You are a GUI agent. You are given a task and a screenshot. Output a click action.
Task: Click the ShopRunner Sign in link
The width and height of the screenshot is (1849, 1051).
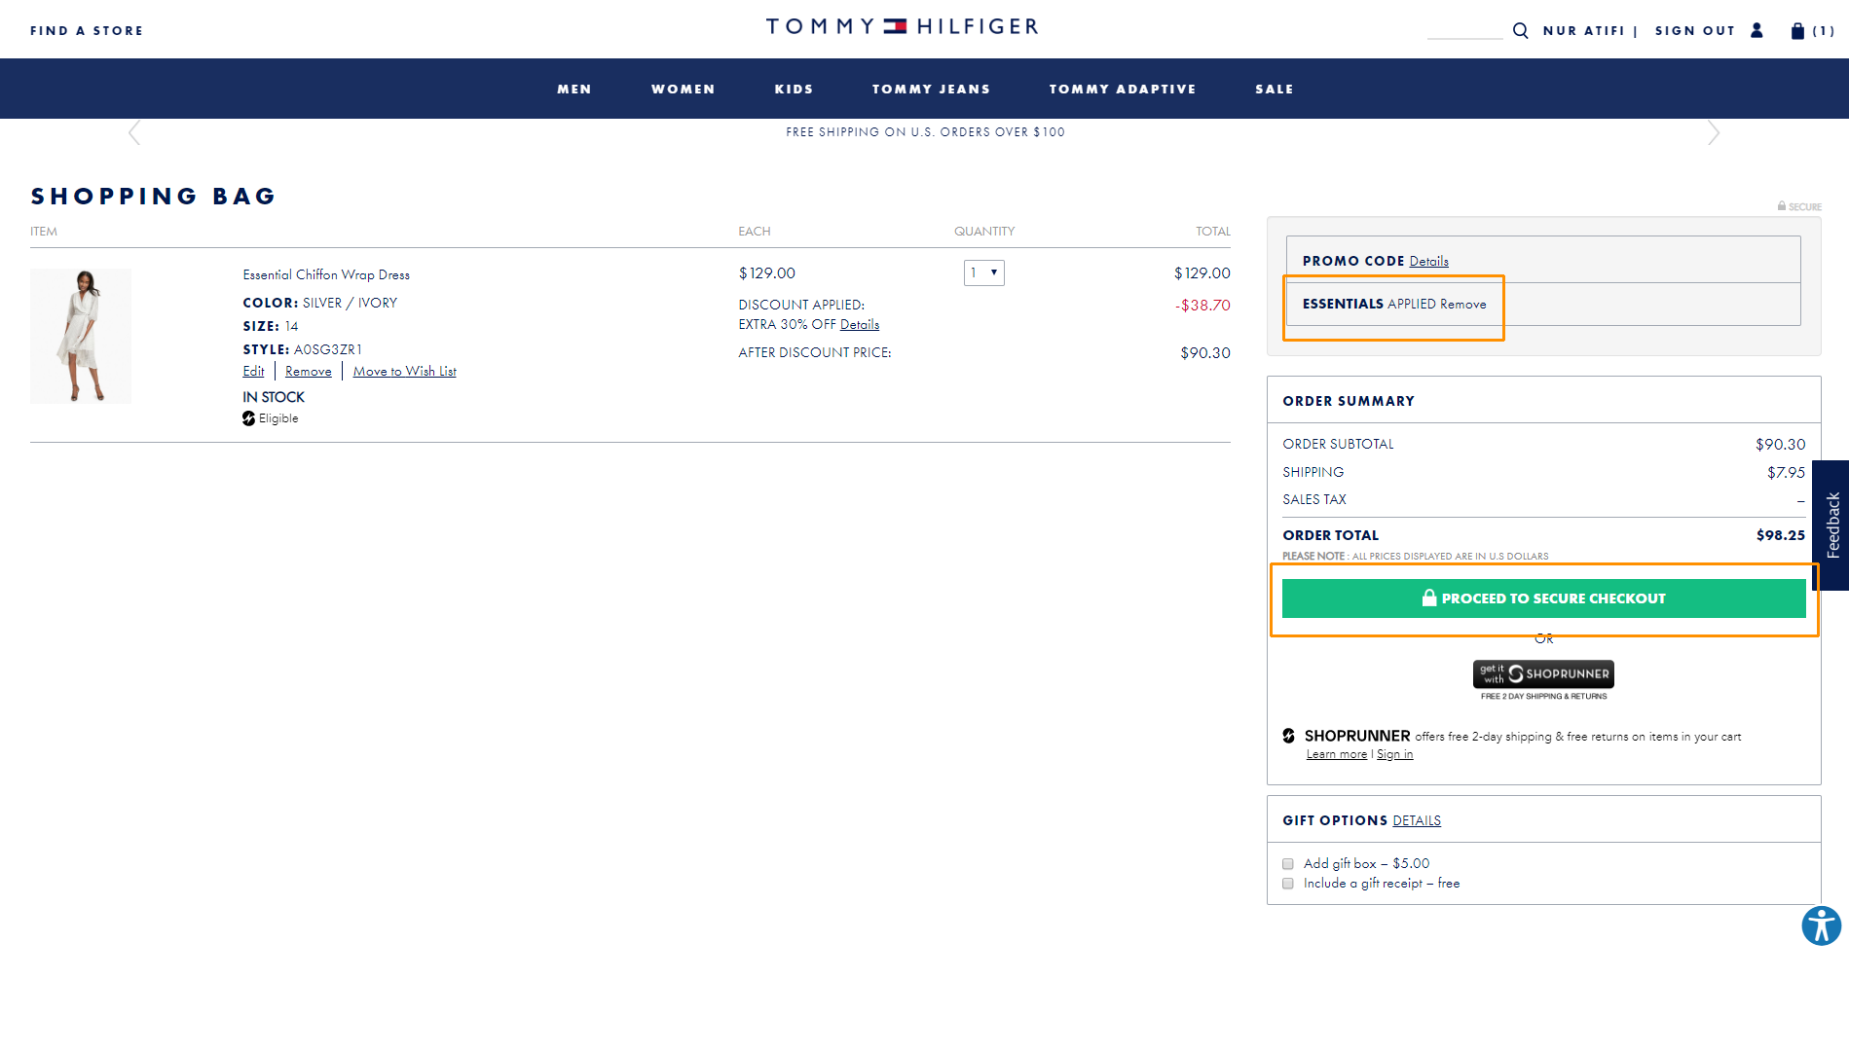[x=1394, y=754]
